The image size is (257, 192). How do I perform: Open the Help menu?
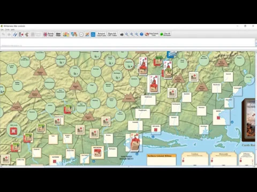coord(13,29)
